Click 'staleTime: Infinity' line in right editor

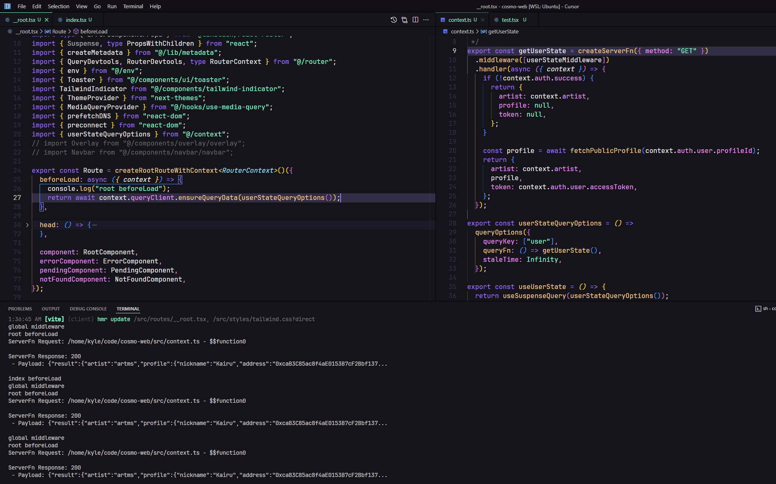tap(522, 260)
